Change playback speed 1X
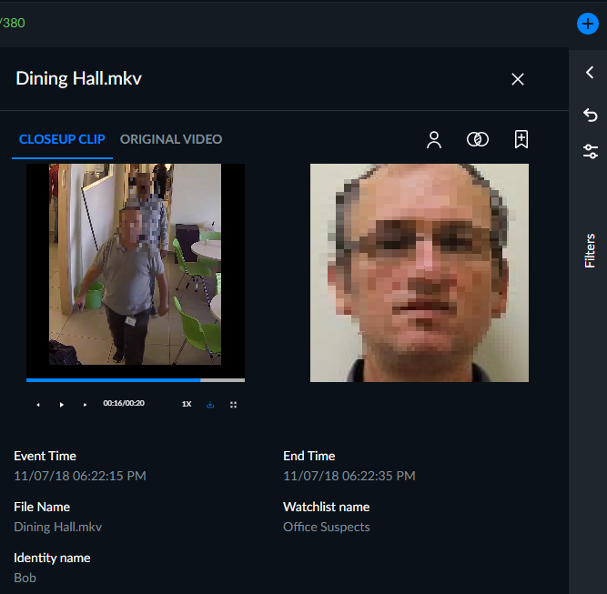Viewport: 607px width, 594px height. 187,404
